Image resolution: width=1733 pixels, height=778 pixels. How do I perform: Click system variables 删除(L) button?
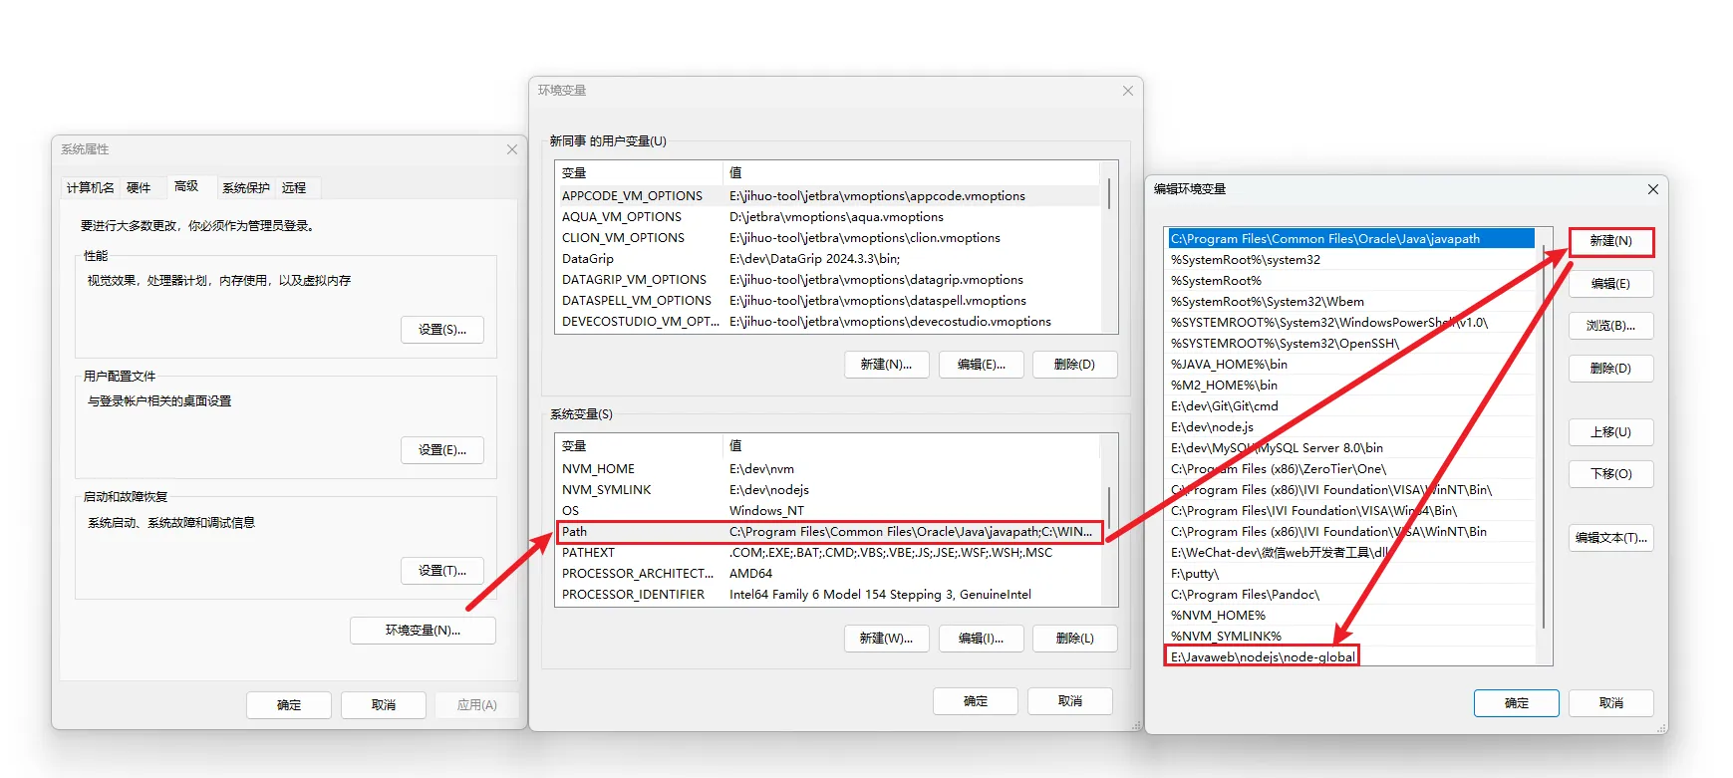[1074, 639]
